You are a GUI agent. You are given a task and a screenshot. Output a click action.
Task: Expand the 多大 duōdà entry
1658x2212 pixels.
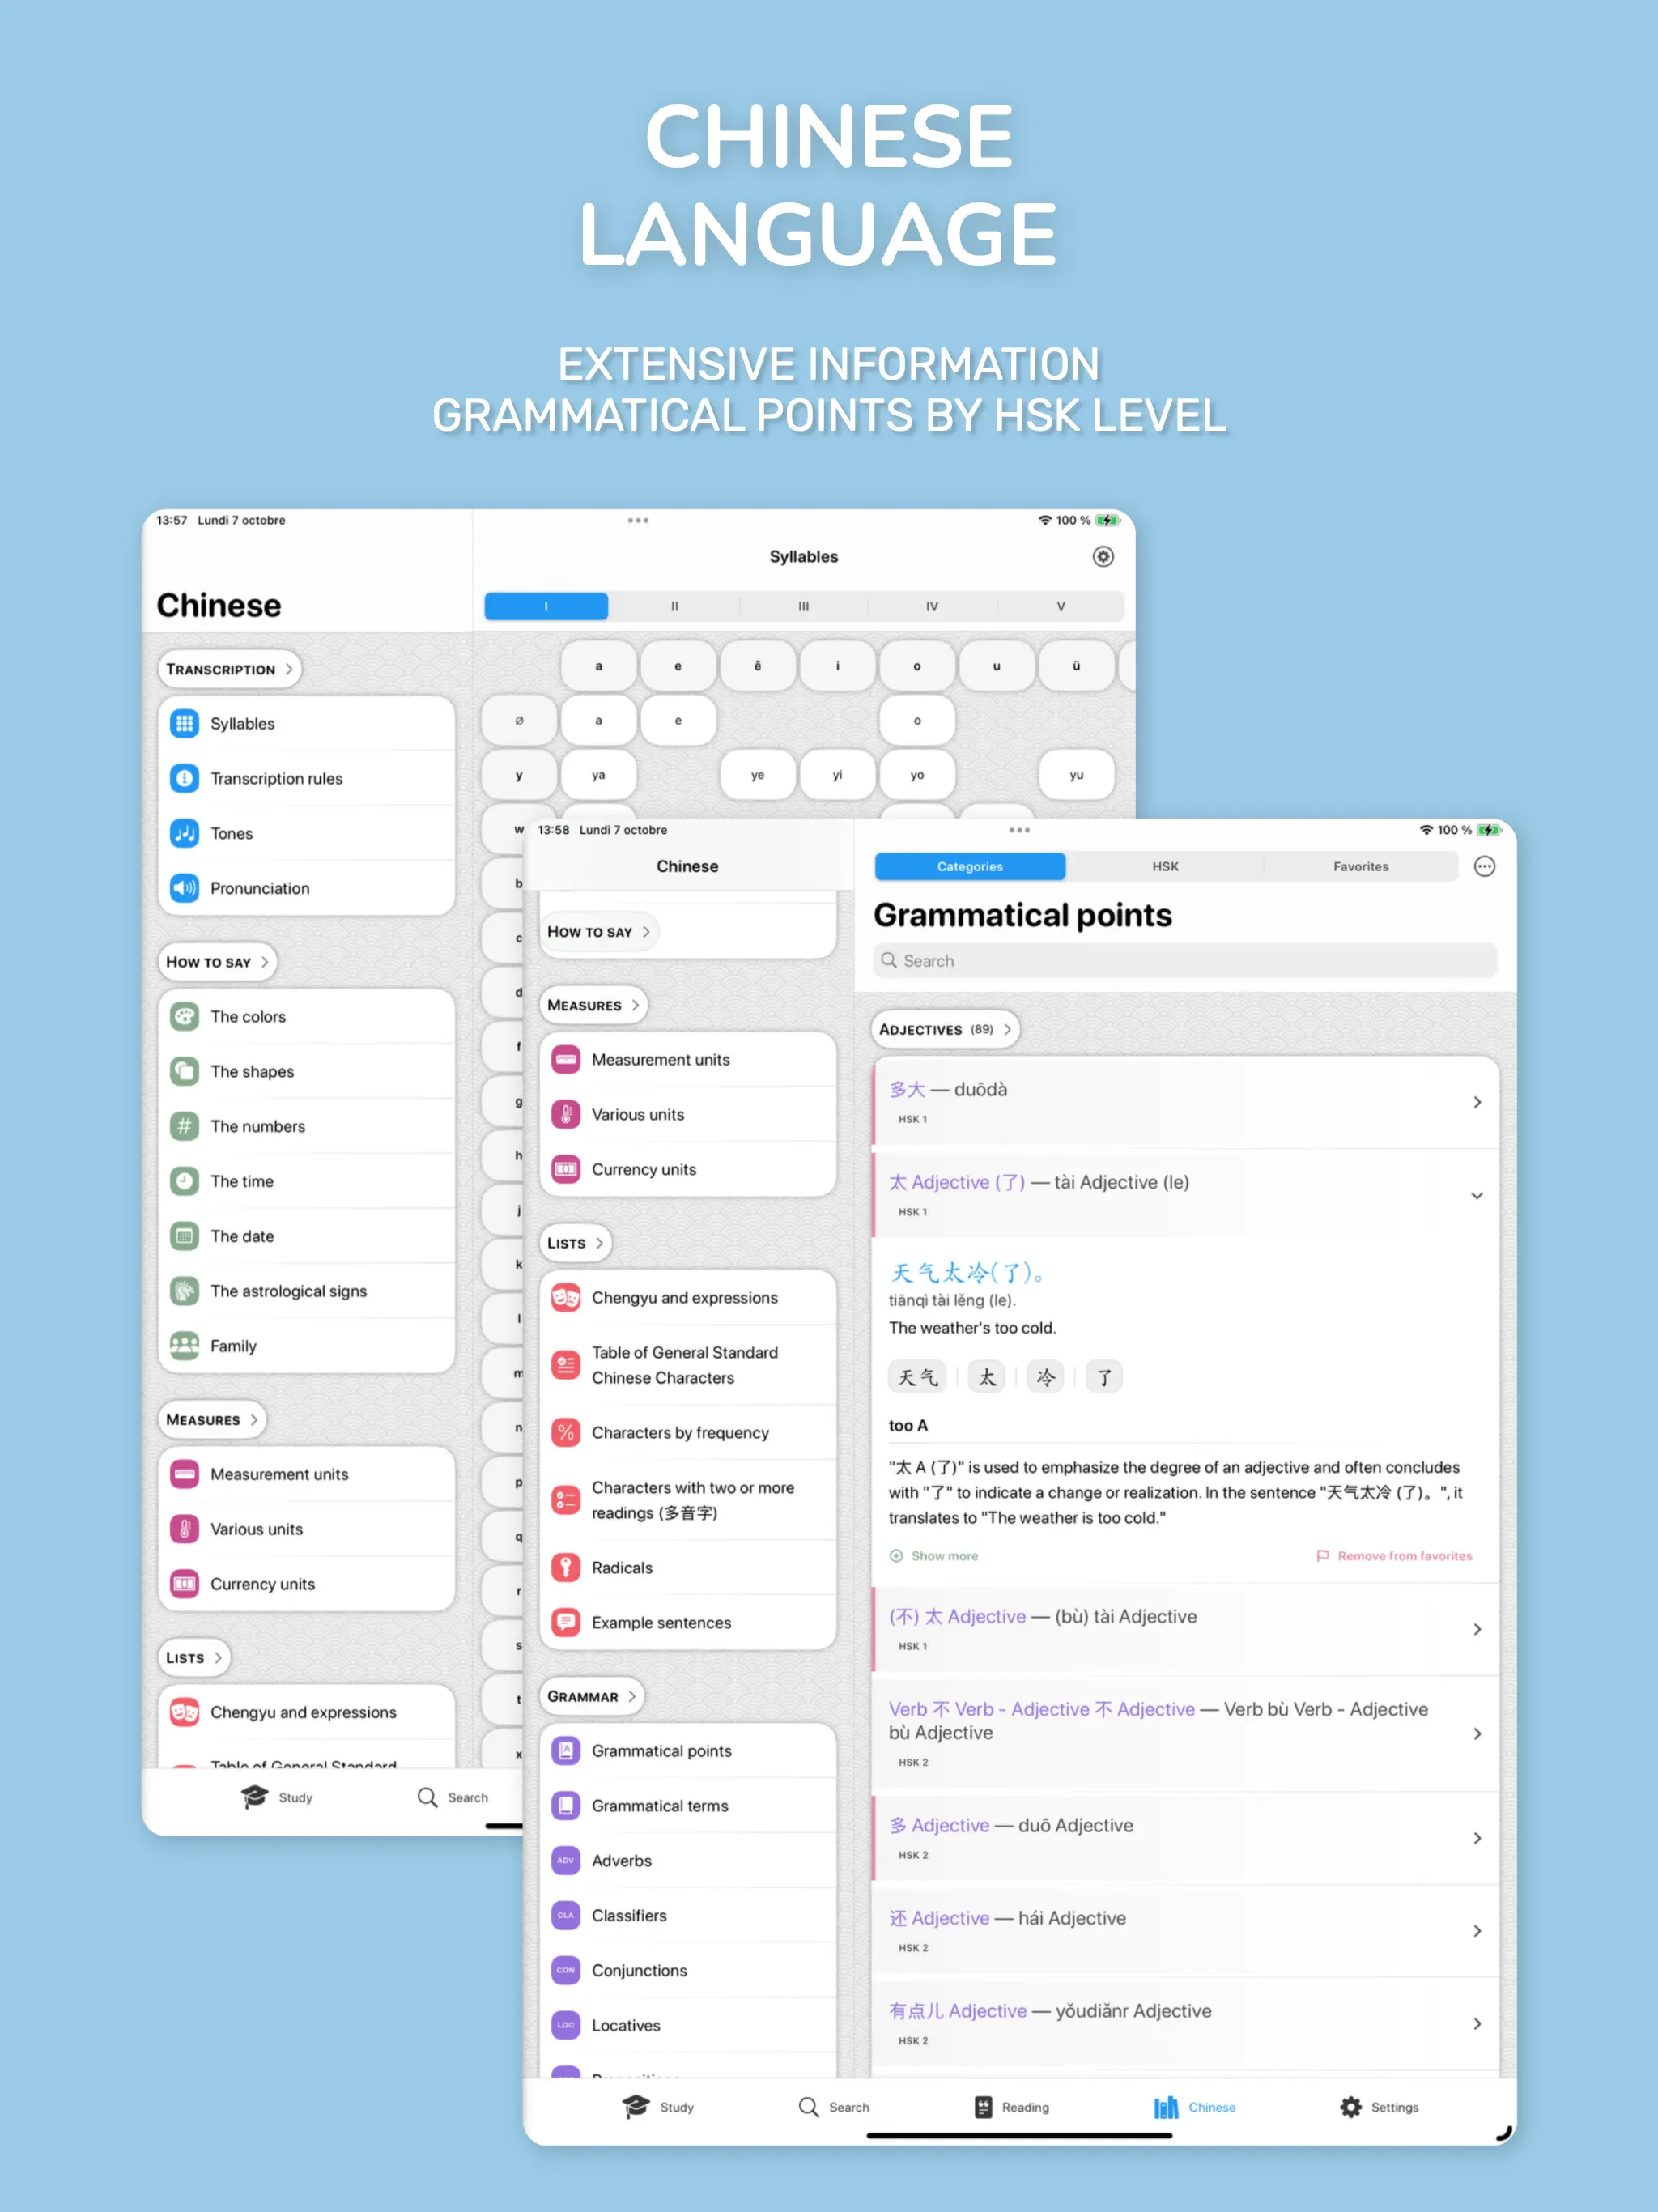click(1476, 1102)
